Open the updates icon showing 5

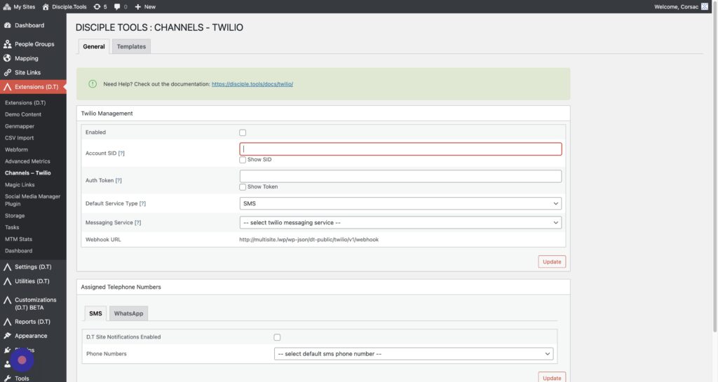click(x=97, y=6)
